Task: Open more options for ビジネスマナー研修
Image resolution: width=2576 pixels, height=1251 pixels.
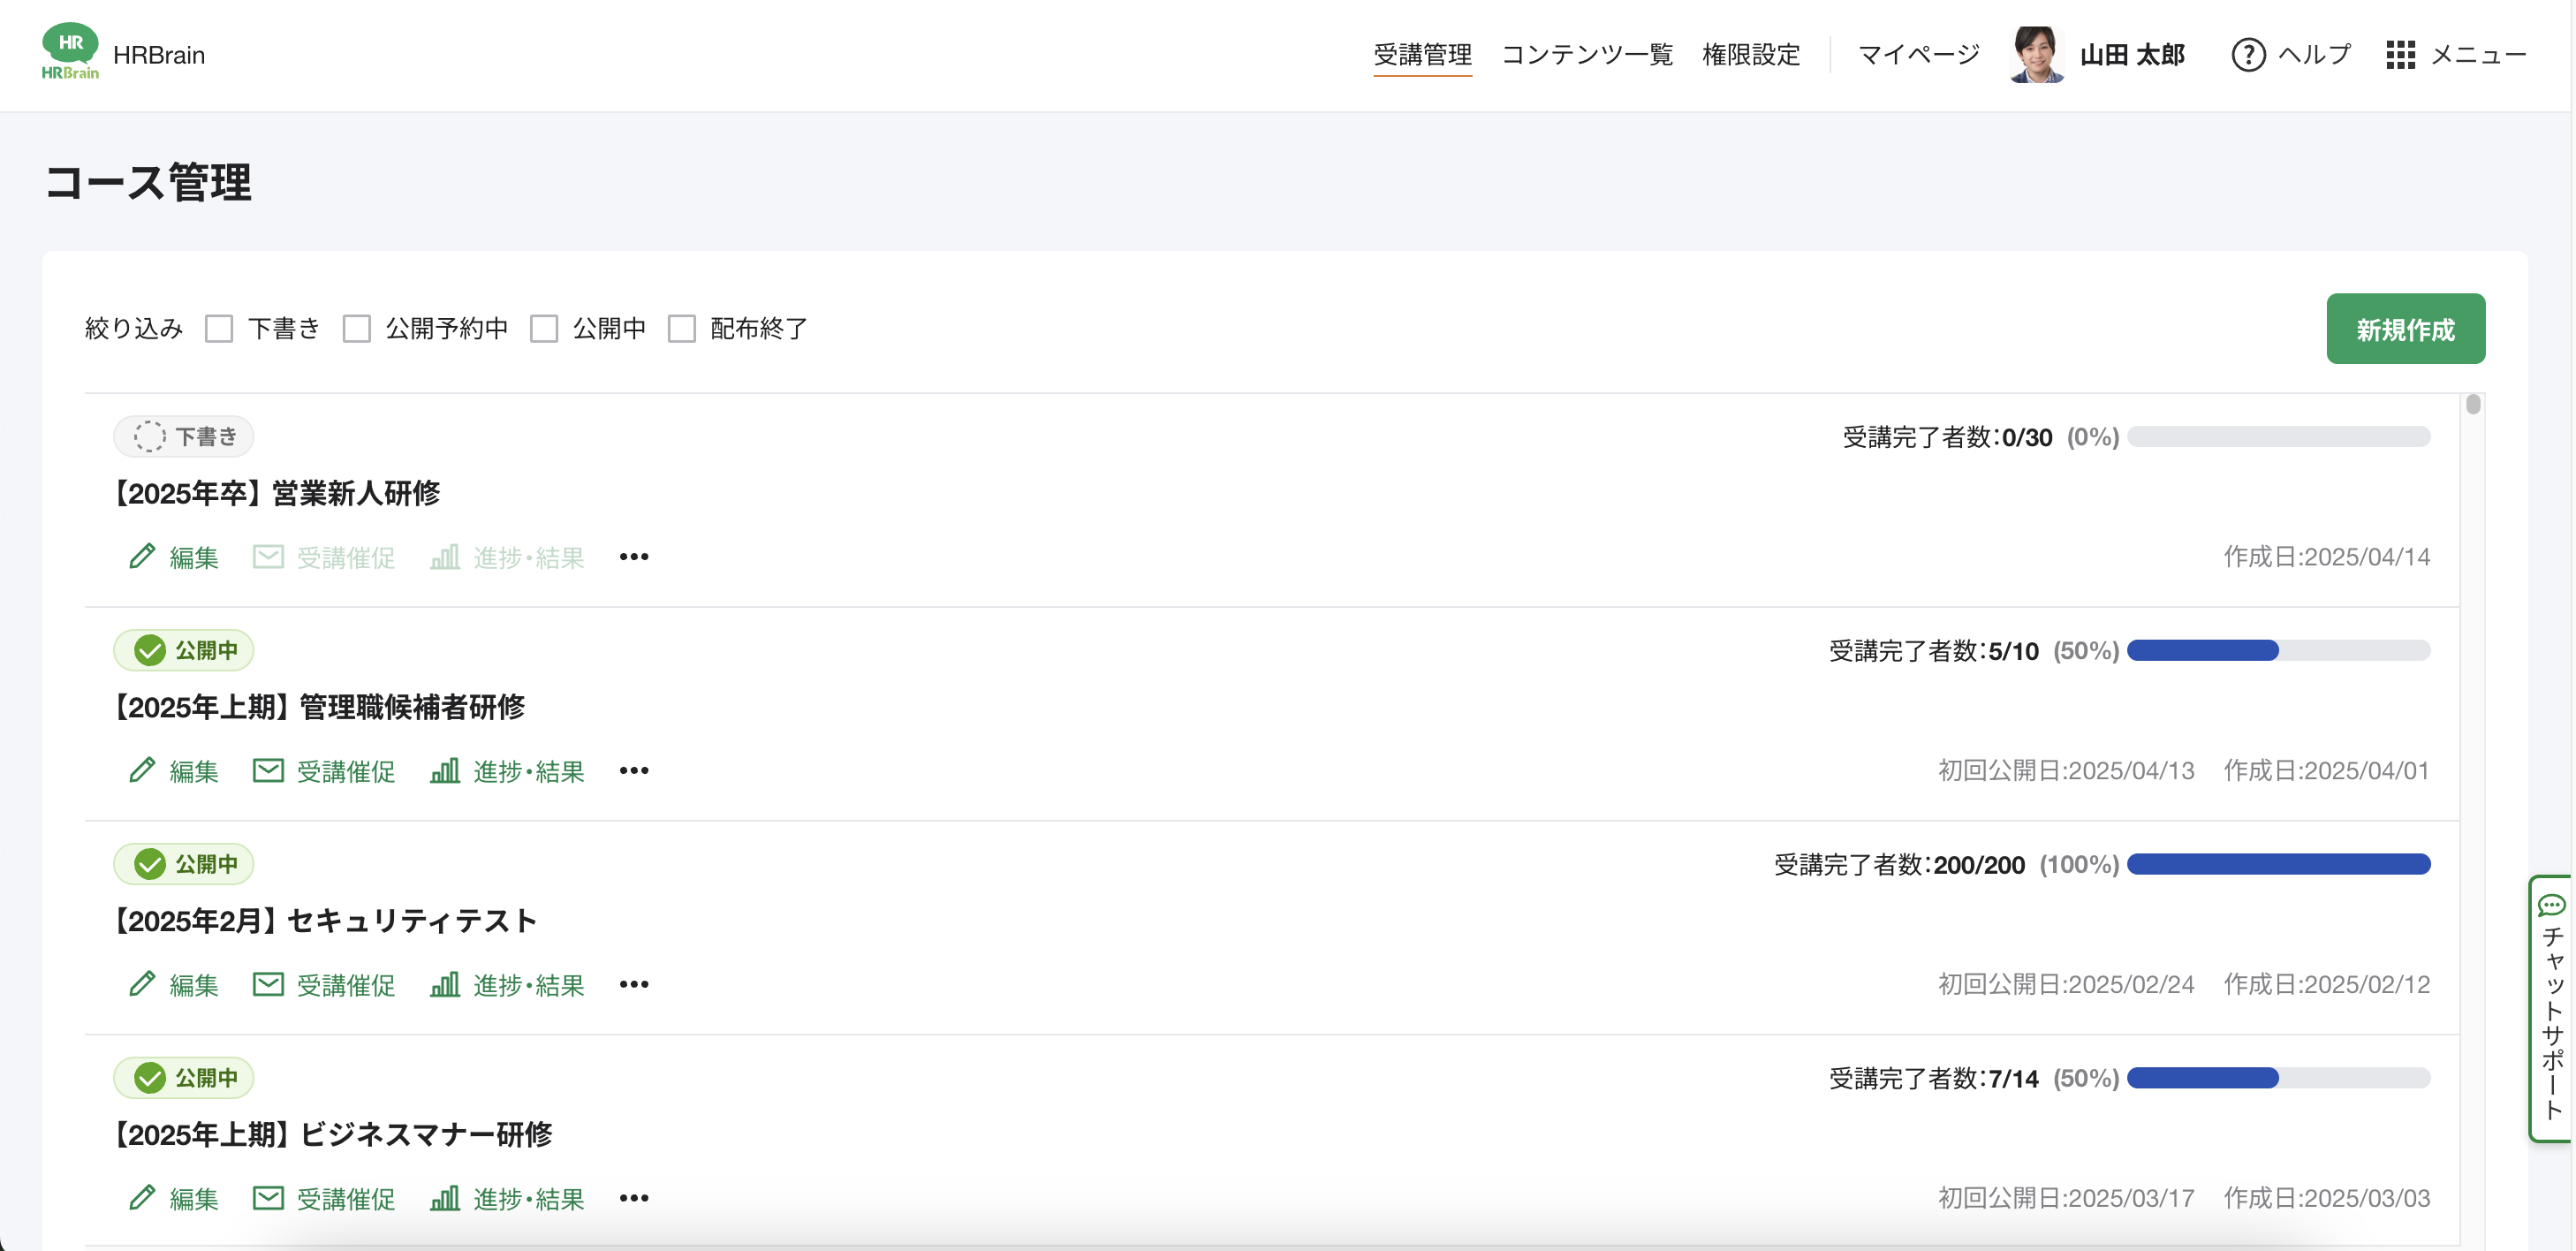Action: click(x=634, y=1198)
